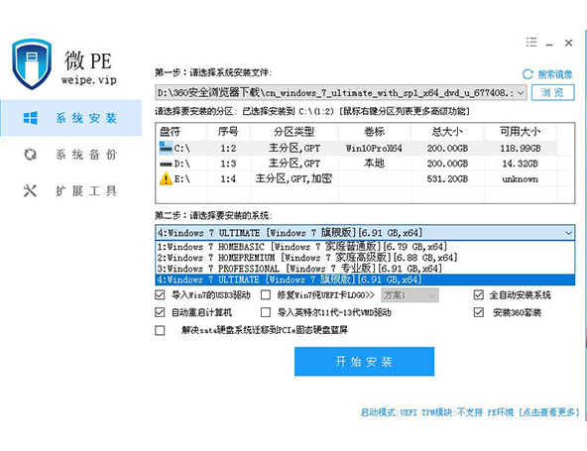
Task: Choose 3:Windows 7 PROFESSIONAL option
Action: click(x=365, y=269)
